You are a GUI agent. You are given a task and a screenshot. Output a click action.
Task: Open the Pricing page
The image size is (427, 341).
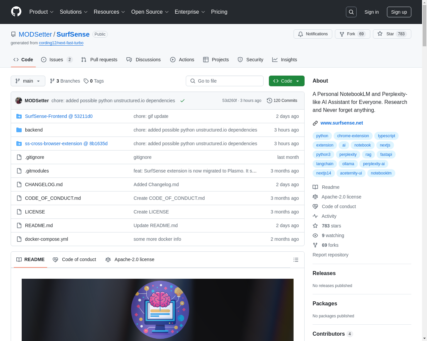point(219,12)
